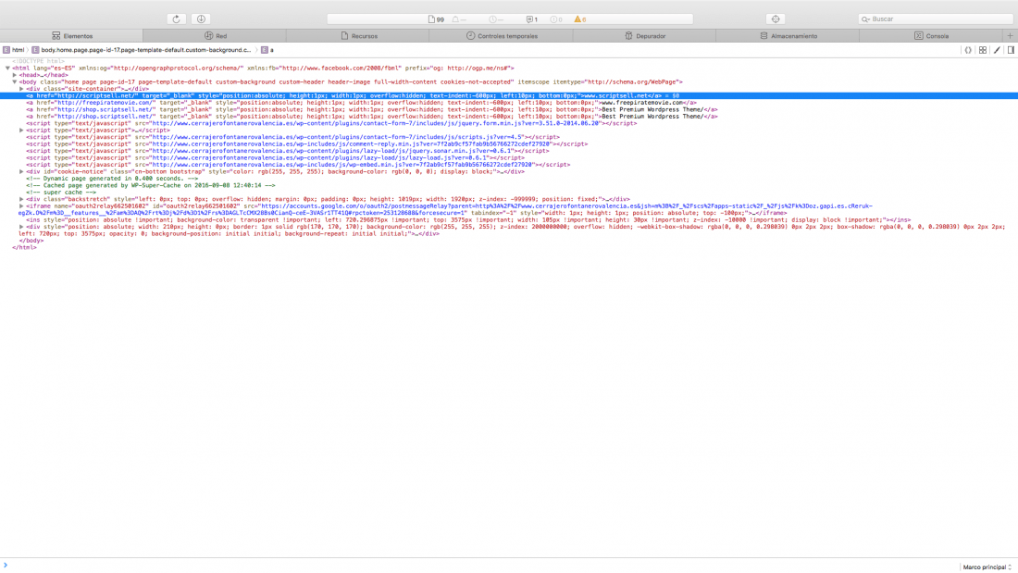Click the contact-form-7 scripts.js source link
Viewport: 1018px width, 573px height.
338,138
